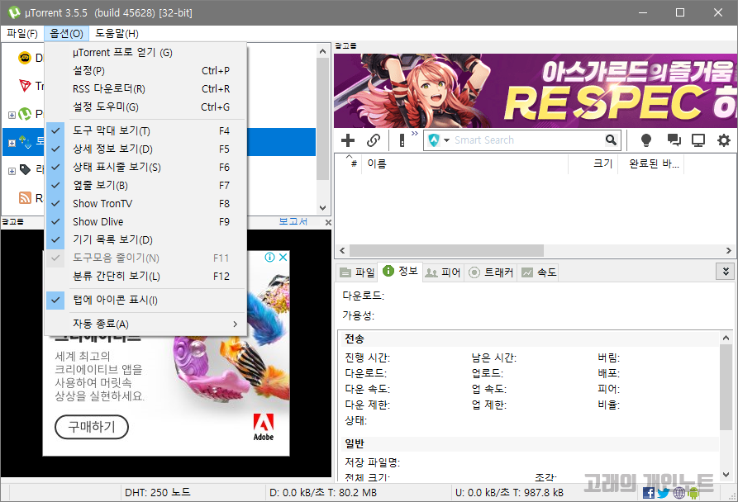Toggle 기기 목록 보기(D) option

coord(145,239)
